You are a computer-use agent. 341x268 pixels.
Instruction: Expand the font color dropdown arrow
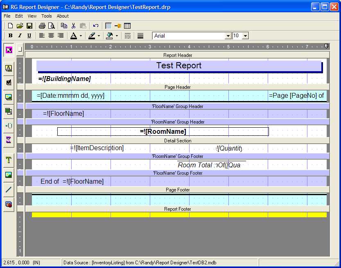click(x=81, y=36)
